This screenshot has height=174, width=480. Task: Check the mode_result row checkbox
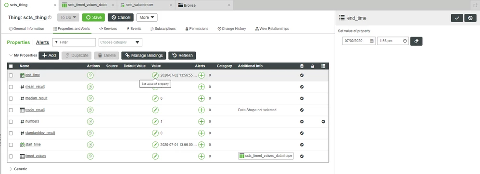11,110
